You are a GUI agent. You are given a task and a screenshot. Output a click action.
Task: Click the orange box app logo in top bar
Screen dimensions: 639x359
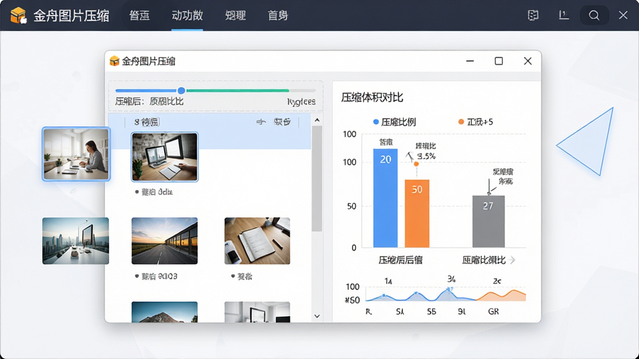18,16
